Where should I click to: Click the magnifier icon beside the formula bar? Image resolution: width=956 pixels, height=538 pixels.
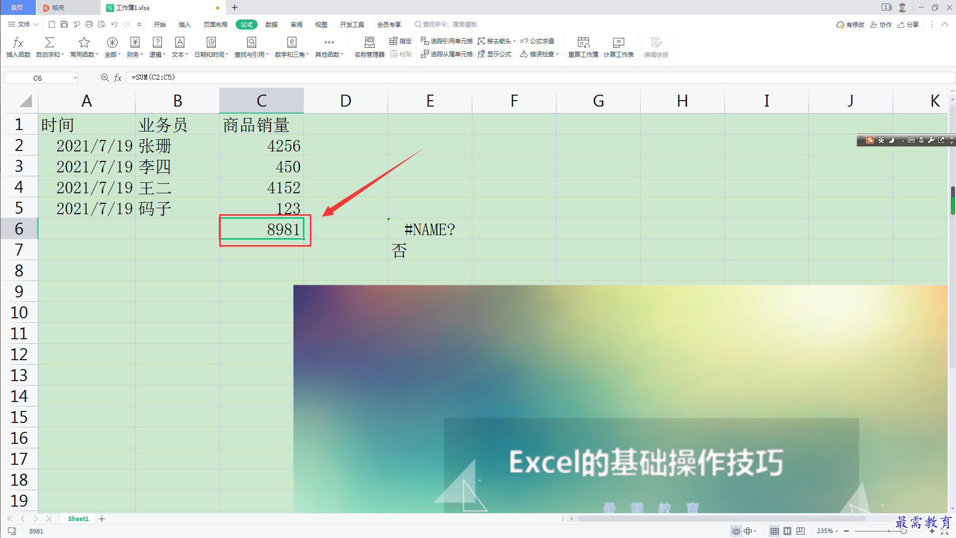pyautogui.click(x=105, y=78)
